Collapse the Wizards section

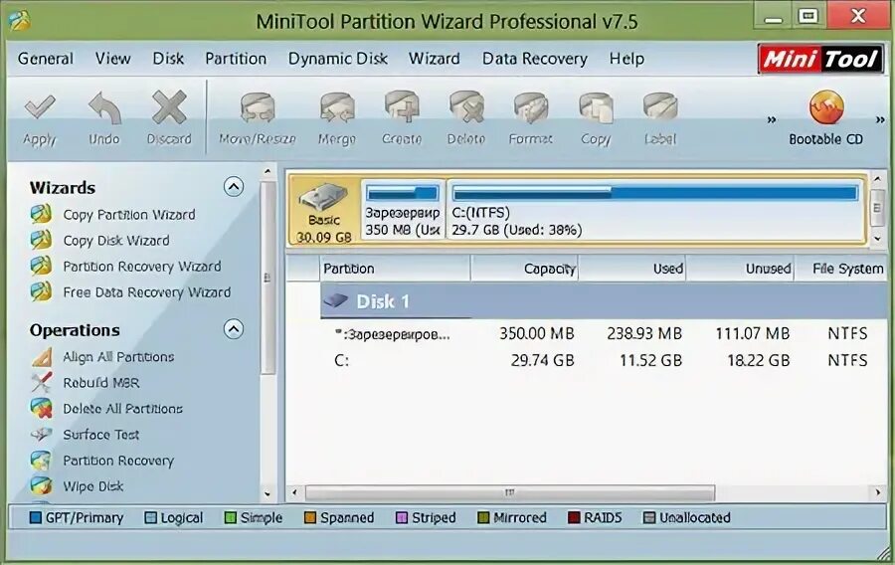[x=234, y=187]
